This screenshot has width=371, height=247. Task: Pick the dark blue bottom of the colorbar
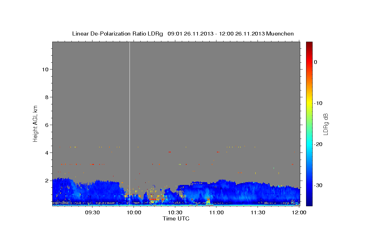tap(309, 202)
